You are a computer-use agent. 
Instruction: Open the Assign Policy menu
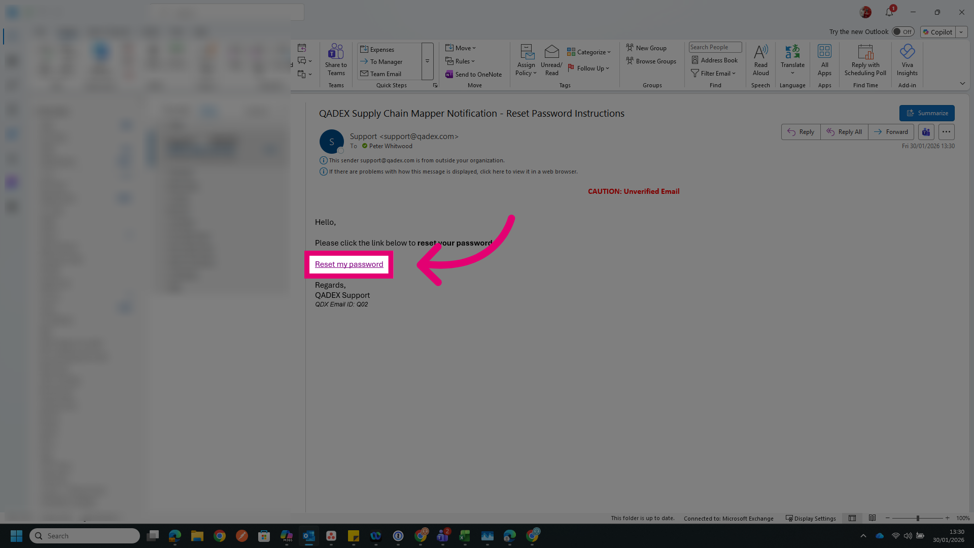(526, 60)
